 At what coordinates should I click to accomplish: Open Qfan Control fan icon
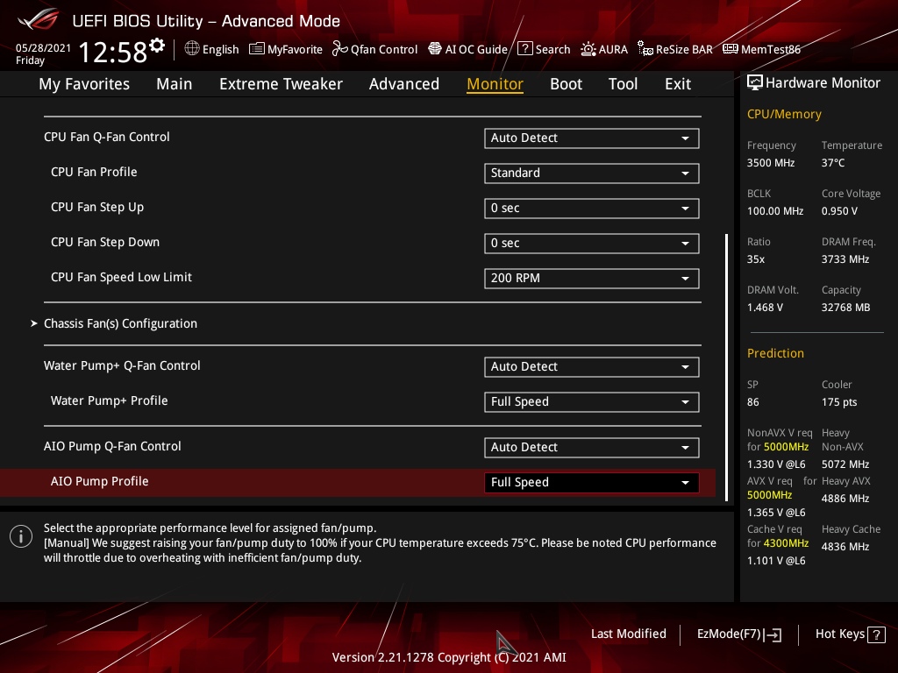(x=340, y=49)
